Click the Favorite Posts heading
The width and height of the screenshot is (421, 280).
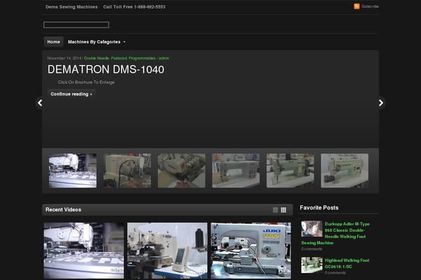pyautogui.click(x=319, y=208)
